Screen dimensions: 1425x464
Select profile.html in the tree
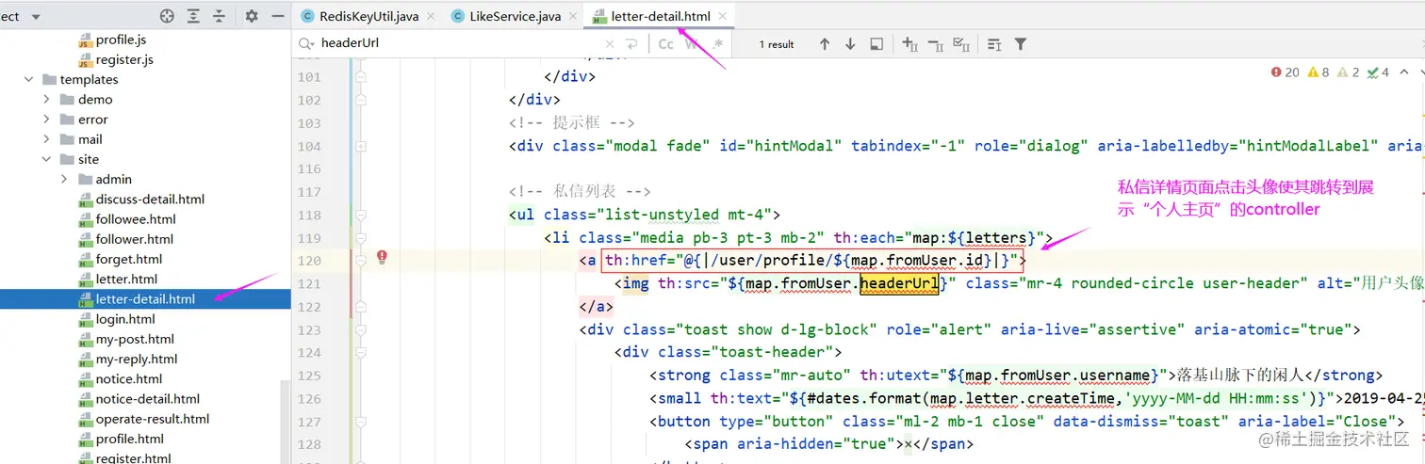coord(130,439)
